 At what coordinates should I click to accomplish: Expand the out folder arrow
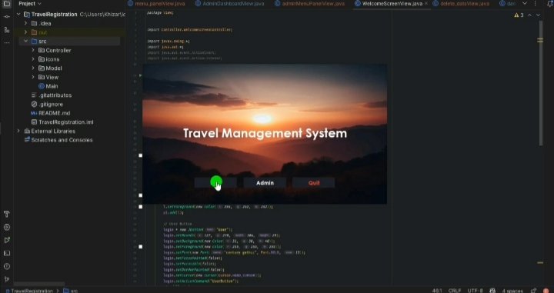(25, 32)
